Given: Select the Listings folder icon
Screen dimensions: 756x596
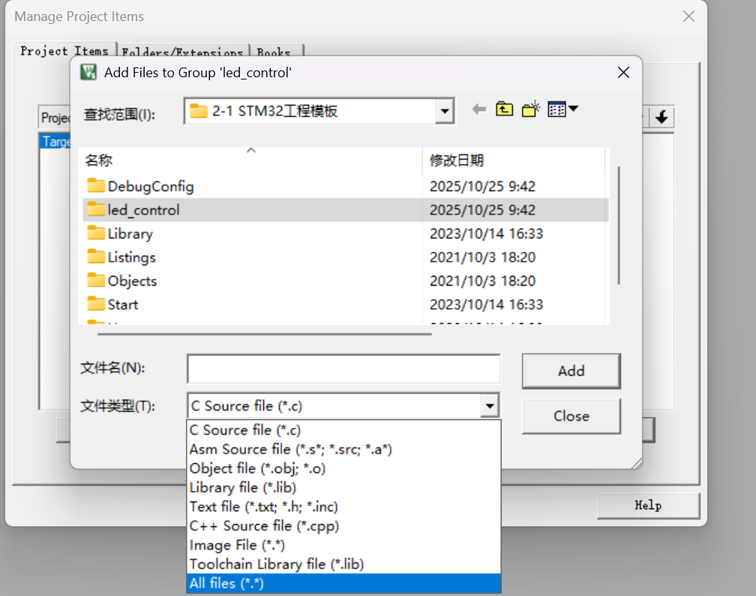Looking at the screenshot, I should point(96,256).
